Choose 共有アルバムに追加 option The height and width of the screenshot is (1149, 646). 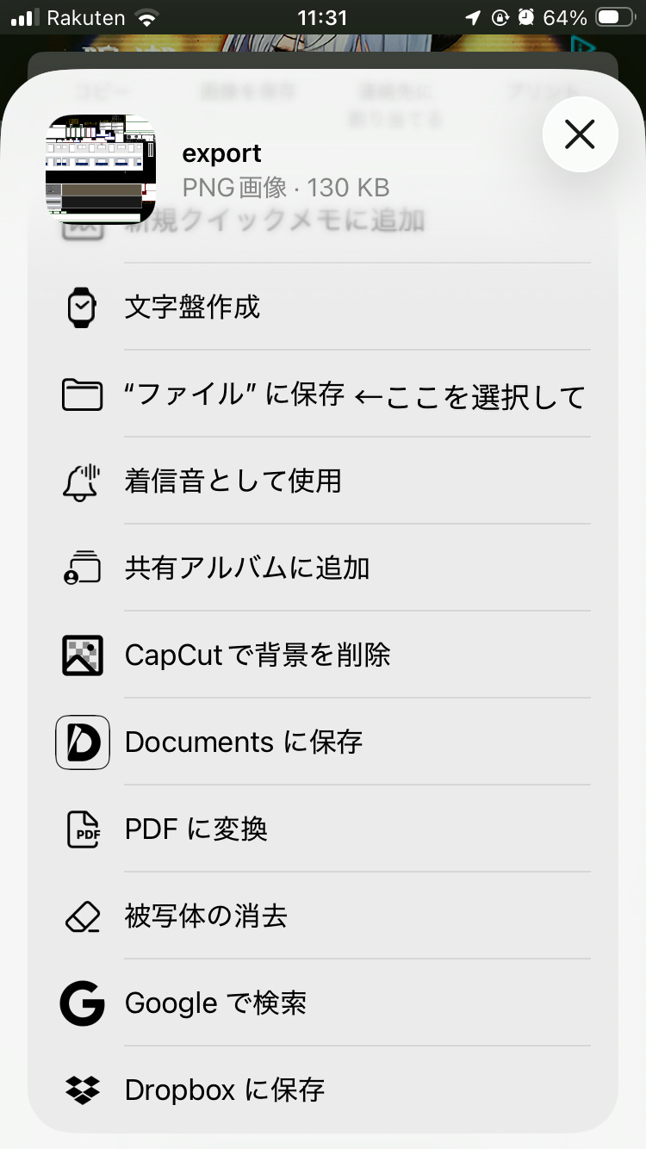tap(247, 568)
